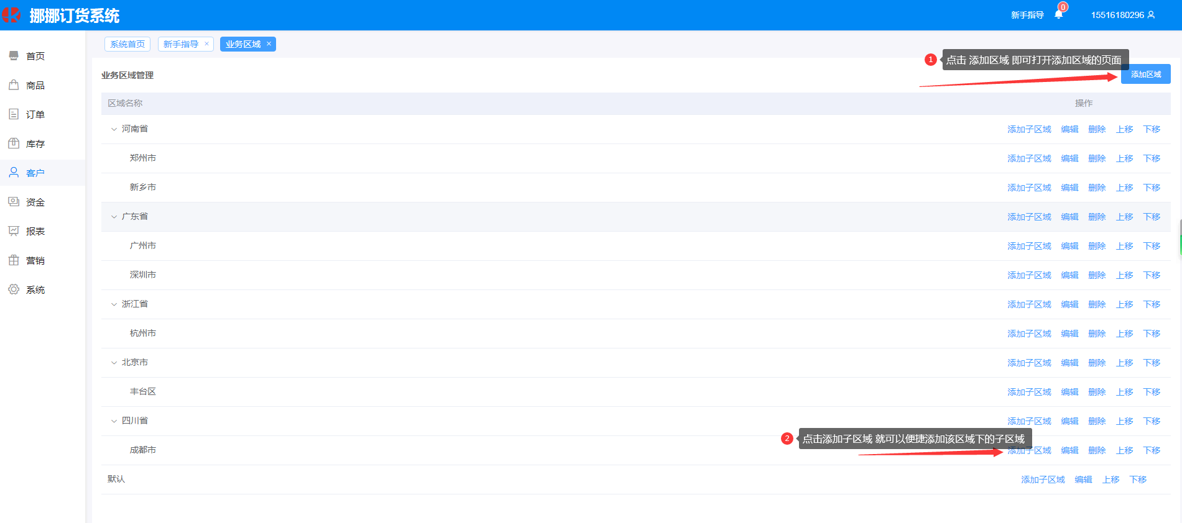Open the 系统 settings gear icon
1182x523 pixels.
click(14, 289)
